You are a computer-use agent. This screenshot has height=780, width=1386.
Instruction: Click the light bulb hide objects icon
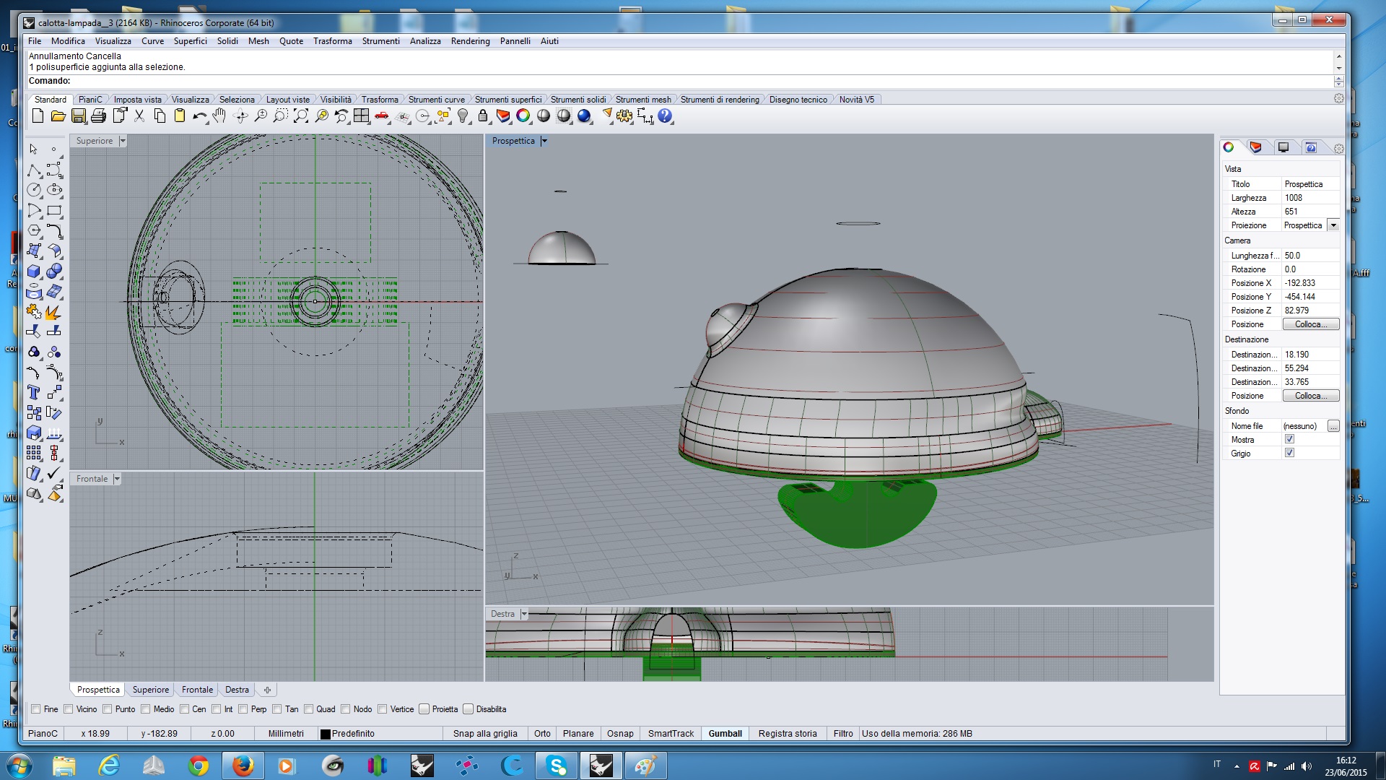[x=463, y=116]
